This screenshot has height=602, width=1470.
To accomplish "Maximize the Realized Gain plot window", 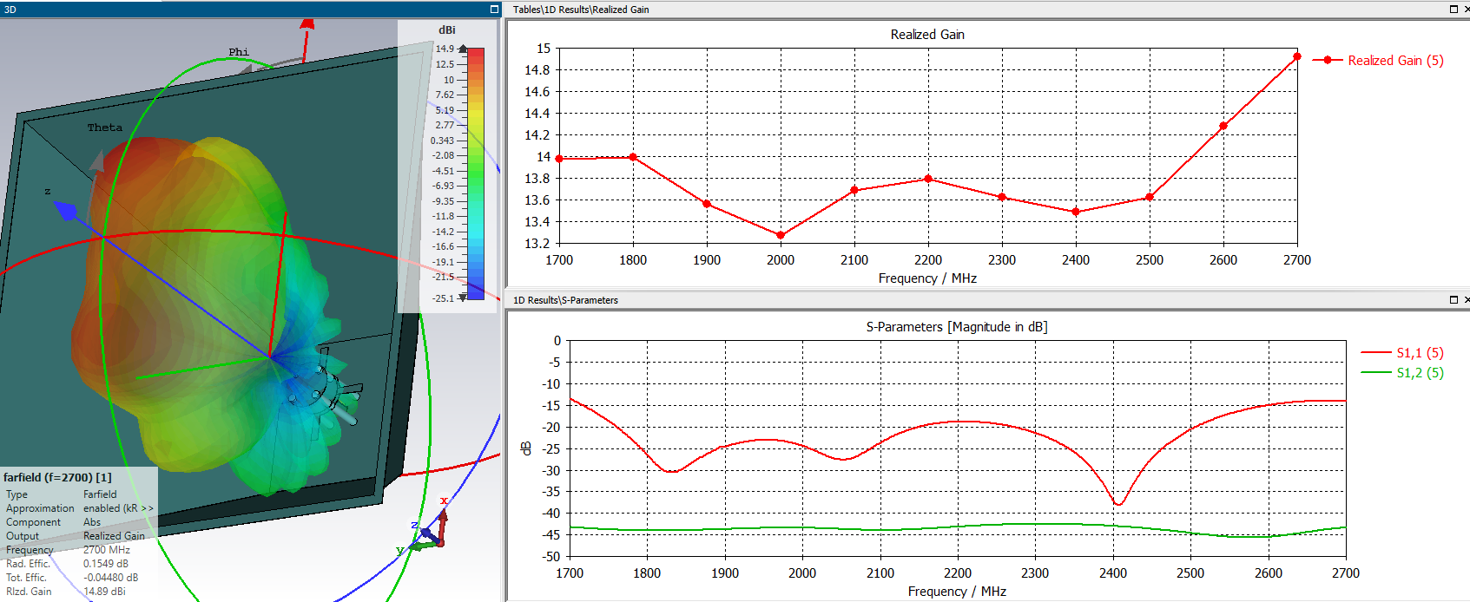I will [1454, 9].
